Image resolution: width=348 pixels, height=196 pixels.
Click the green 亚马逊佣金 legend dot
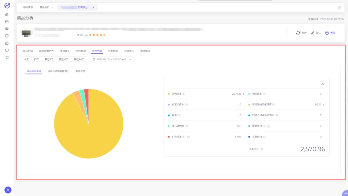(169, 126)
